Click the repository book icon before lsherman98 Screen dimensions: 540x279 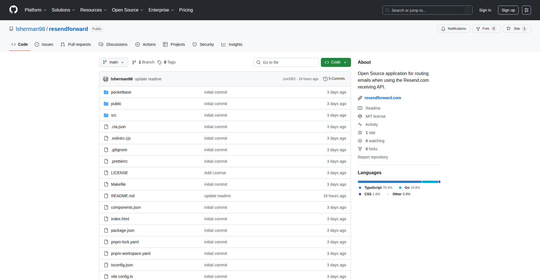11,29
